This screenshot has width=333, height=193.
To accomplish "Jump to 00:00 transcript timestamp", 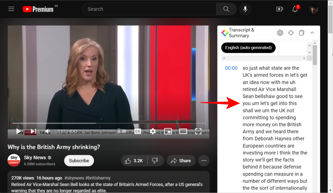I will [231, 68].
